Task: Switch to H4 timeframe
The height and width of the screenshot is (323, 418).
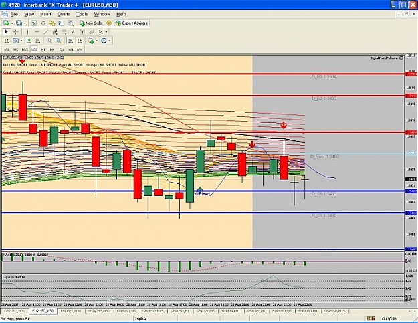Action: pos(52,49)
